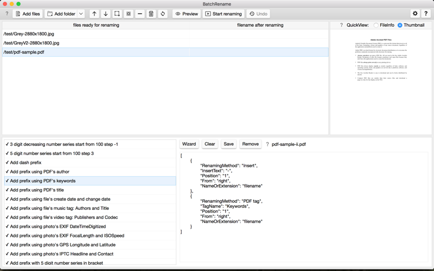This screenshot has width=434, height=271.
Task: Select 'Add prefix using PDF's title' preset
Action: point(90,190)
